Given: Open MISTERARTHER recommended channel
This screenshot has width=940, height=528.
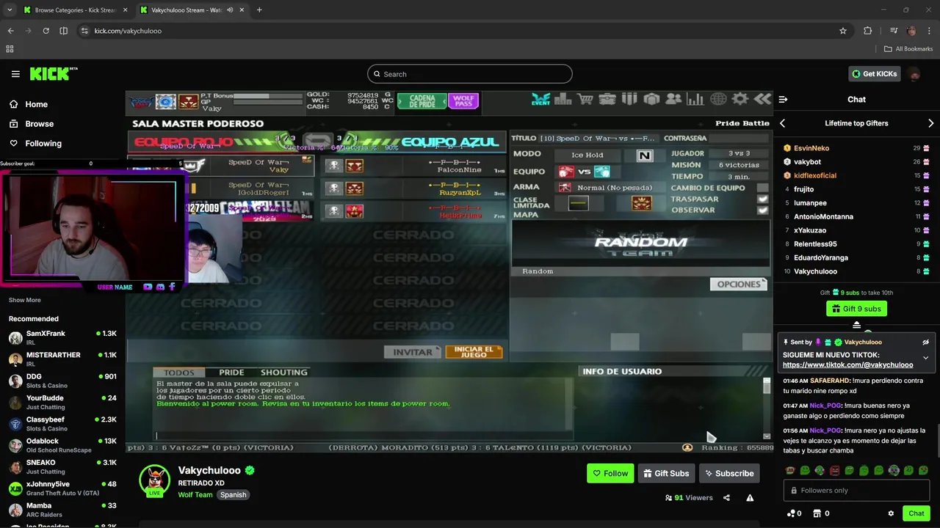Looking at the screenshot, I should 62,359.
